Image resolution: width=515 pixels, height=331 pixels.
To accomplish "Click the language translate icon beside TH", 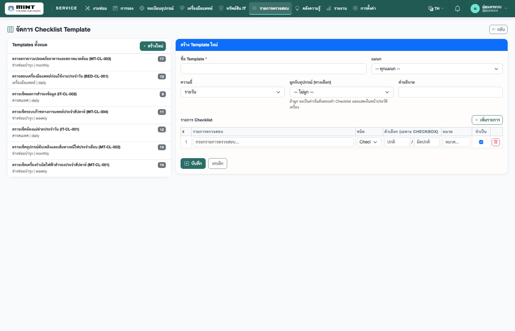I will click(x=431, y=8).
